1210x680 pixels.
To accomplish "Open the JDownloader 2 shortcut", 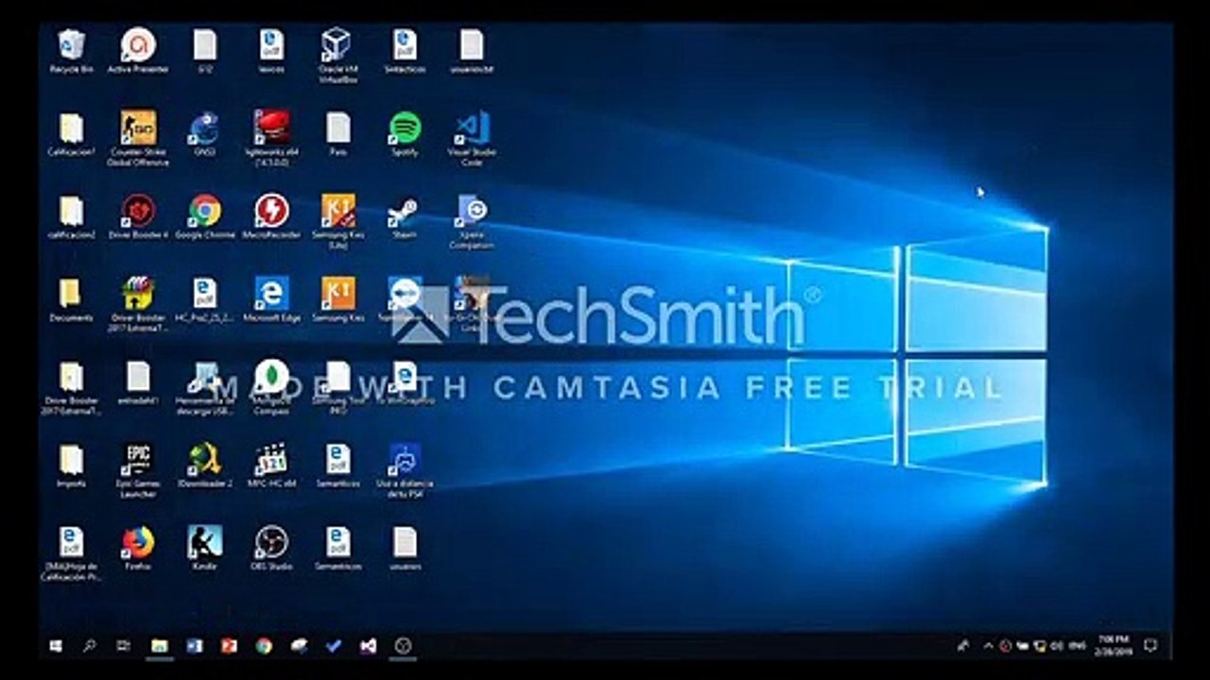I will [x=204, y=467].
